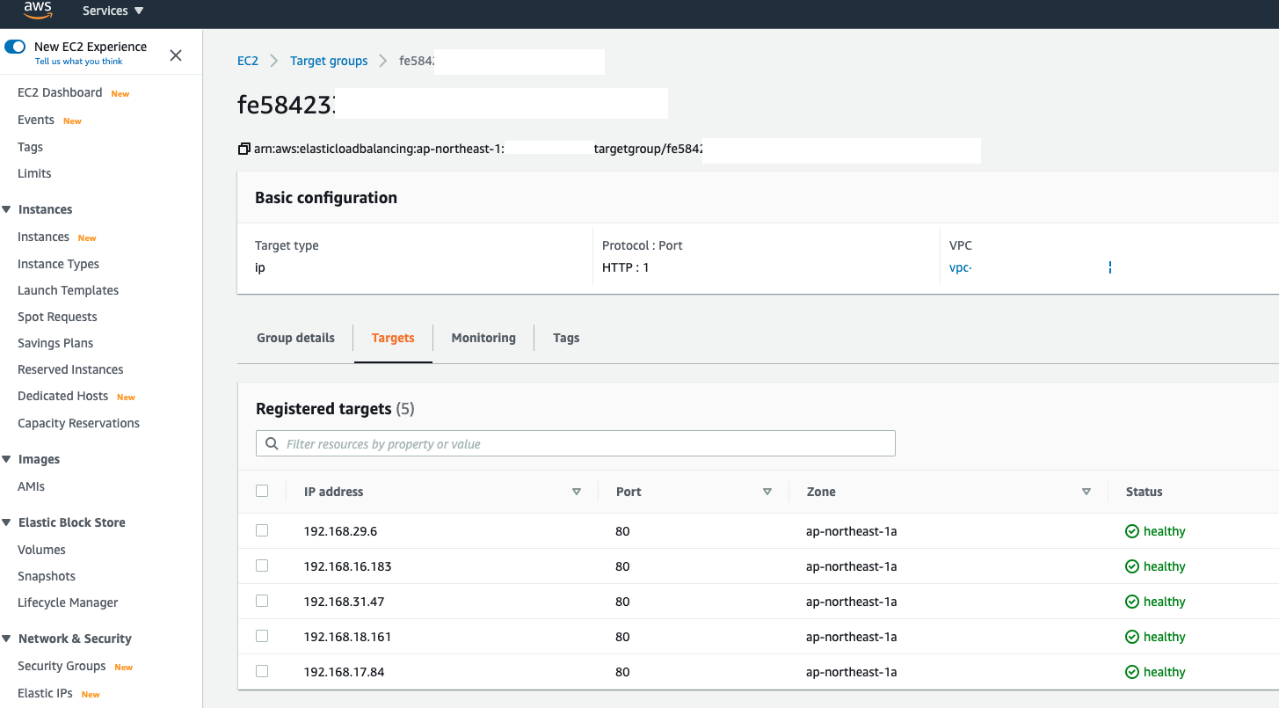Select the checkbox for 192.168.16.183
Viewport: 1279px width, 708px height.
261,566
